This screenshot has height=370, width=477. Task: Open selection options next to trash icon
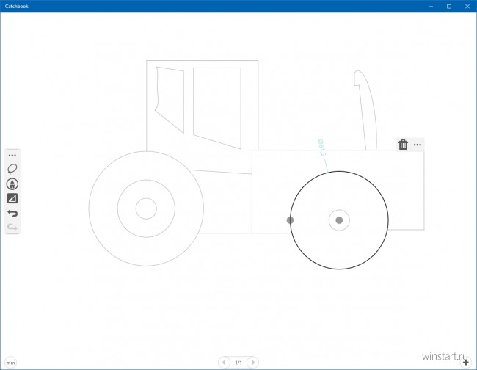[418, 145]
